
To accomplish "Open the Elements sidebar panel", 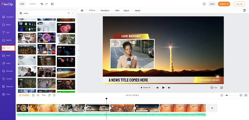I will coord(8,71).
